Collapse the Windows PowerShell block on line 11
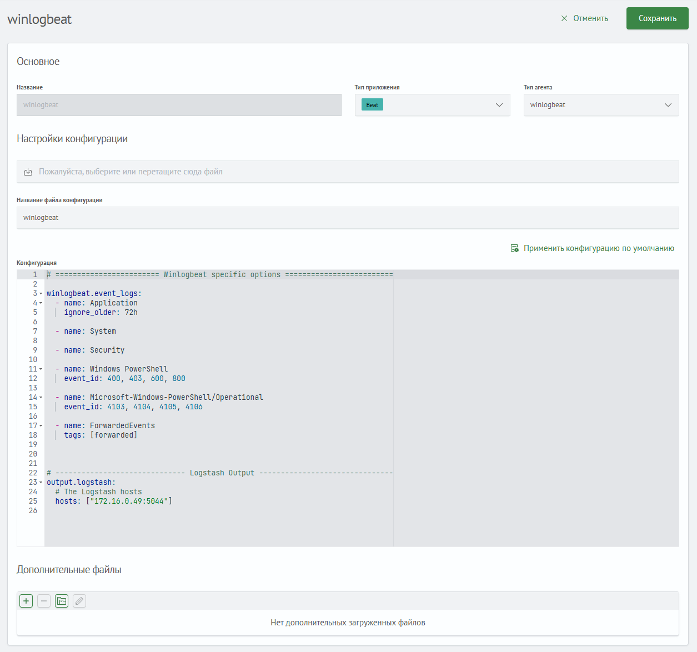697x652 pixels. pyautogui.click(x=41, y=369)
